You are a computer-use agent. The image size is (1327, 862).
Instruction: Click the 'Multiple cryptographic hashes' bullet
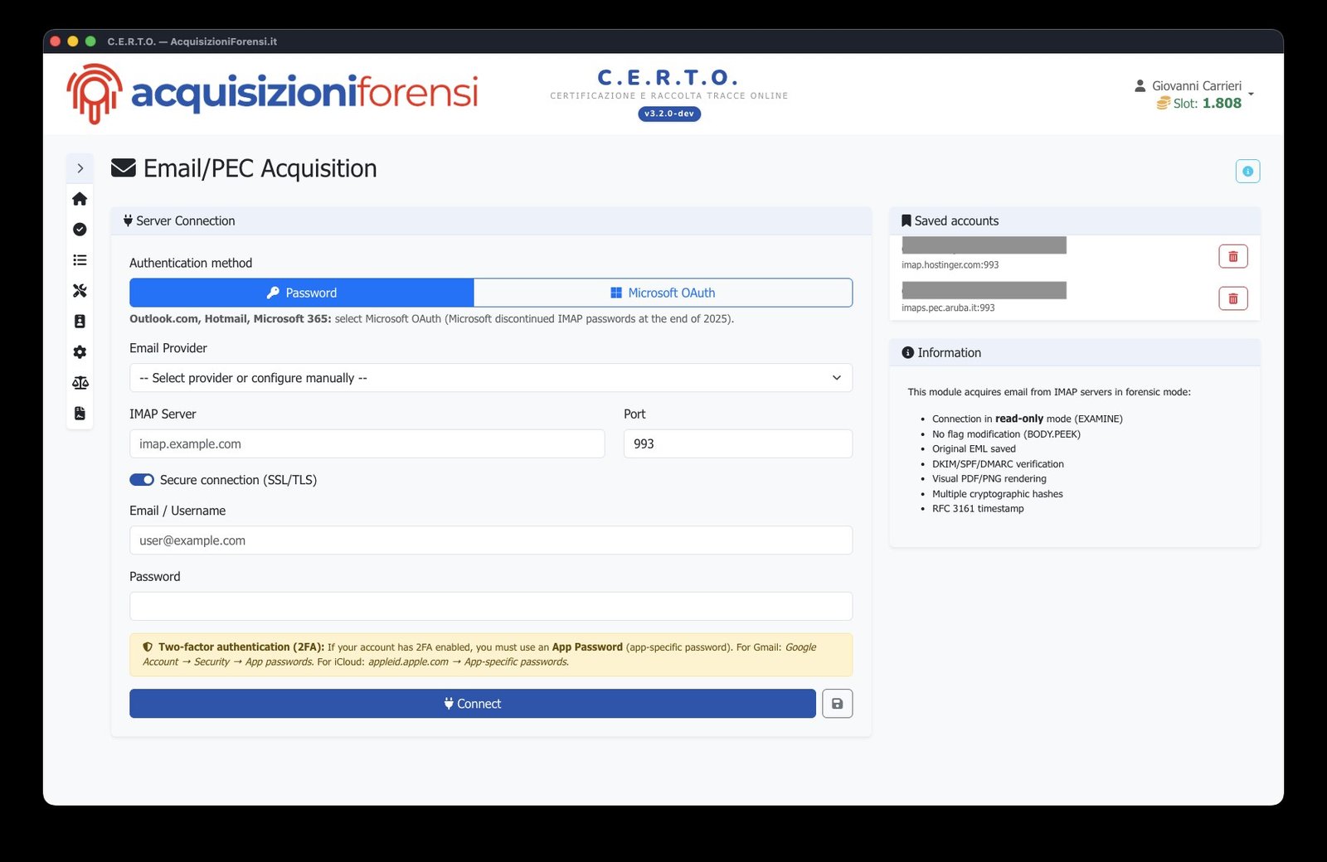click(x=998, y=494)
